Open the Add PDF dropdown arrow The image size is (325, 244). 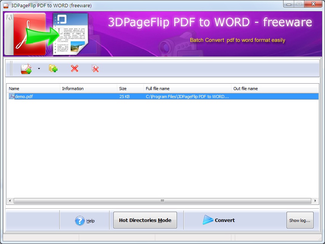(x=39, y=69)
